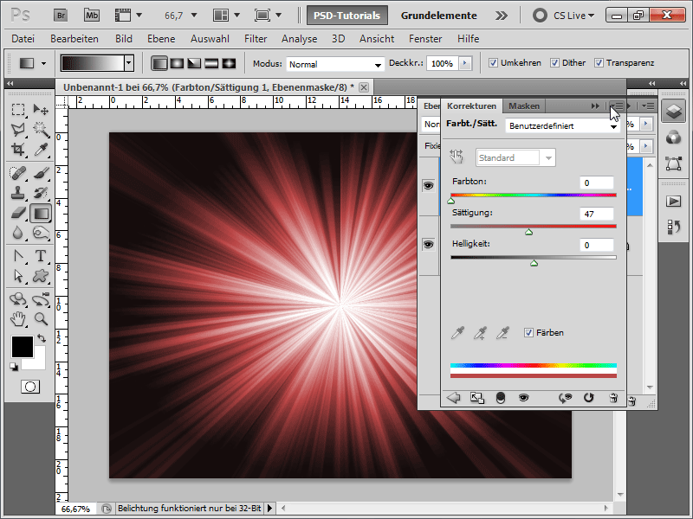Image resolution: width=693 pixels, height=519 pixels.
Task: Select the Sponge tool
Action: [x=41, y=233]
